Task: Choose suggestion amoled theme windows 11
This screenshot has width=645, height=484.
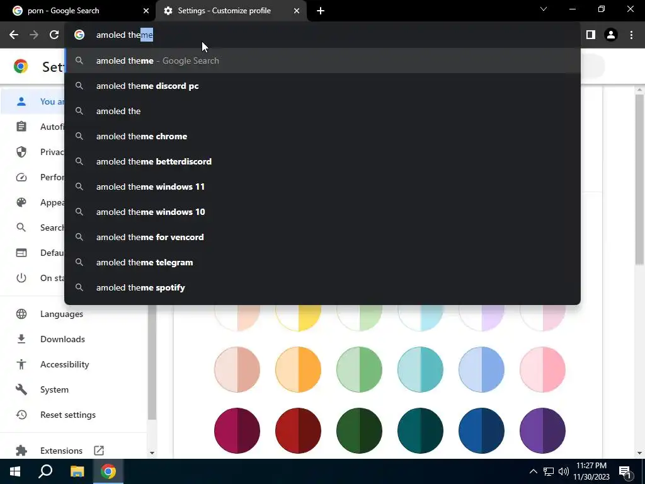Action: 322,187
